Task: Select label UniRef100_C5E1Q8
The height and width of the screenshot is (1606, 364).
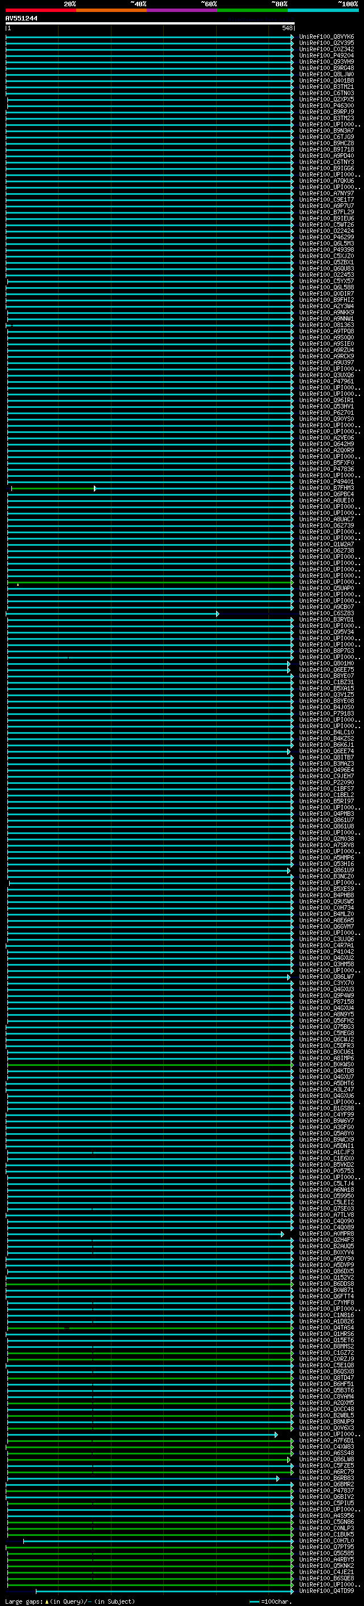Action: click(x=326, y=1364)
